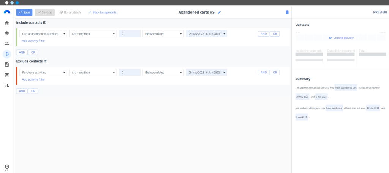Open the contacts people icon

7,44
